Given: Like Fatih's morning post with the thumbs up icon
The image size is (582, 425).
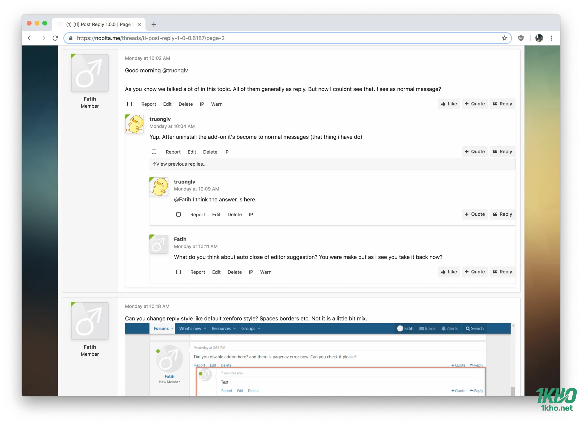Looking at the screenshot, I should 449,104.
